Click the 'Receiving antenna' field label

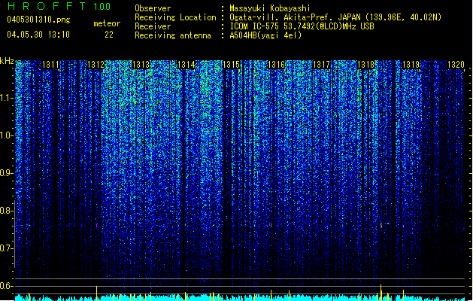pos(173,35)
